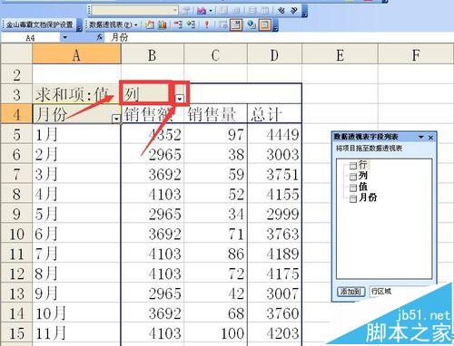Screen dimensions: 454x346
Task: Select row 9 header
Action: pyautogui.click(x=16, y=214)
